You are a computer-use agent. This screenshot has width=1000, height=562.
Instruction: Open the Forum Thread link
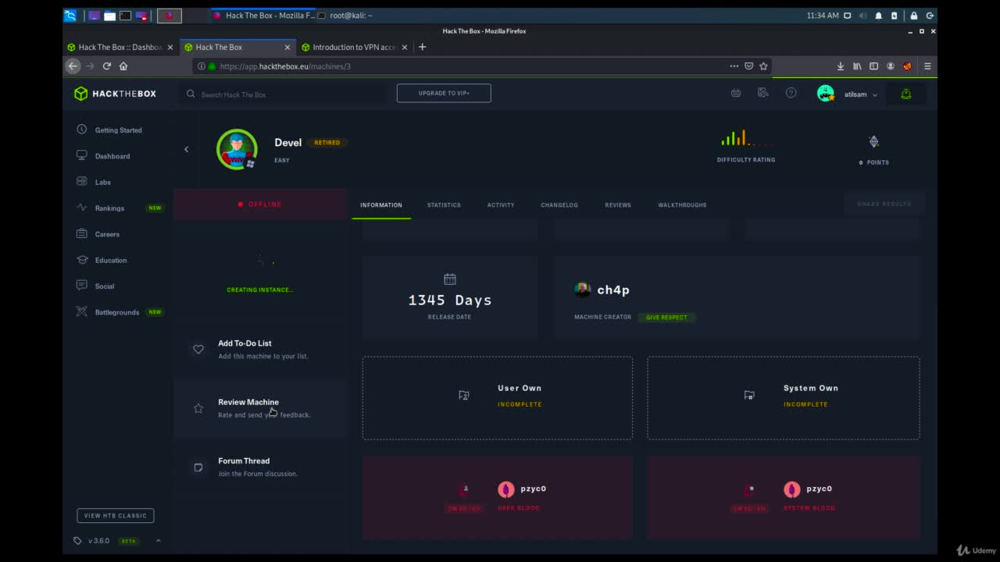click(x=260, y=467)
